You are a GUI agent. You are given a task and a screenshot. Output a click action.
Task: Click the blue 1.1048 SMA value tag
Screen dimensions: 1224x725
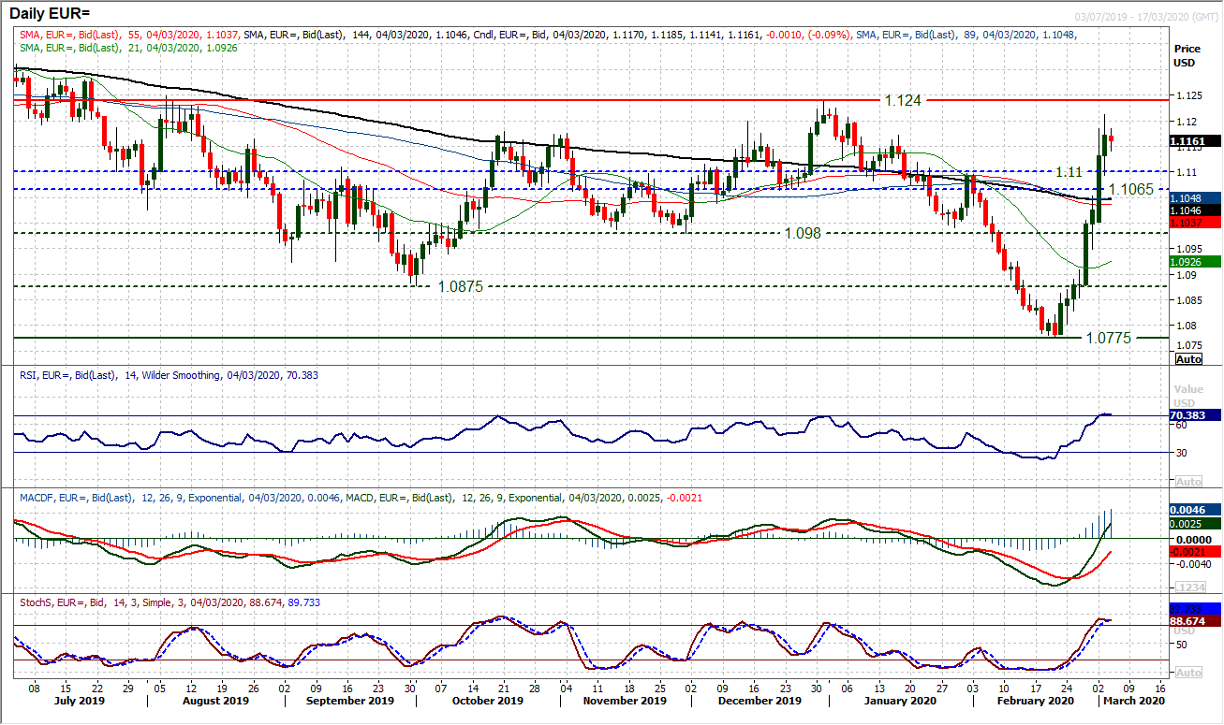point(1195,198)
